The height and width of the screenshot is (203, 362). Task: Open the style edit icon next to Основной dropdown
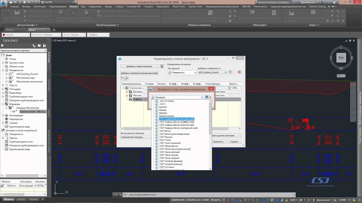point(207,97)
